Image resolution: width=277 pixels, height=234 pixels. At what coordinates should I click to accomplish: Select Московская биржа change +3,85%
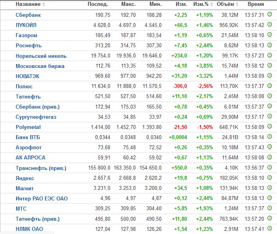tap(204, 66)
